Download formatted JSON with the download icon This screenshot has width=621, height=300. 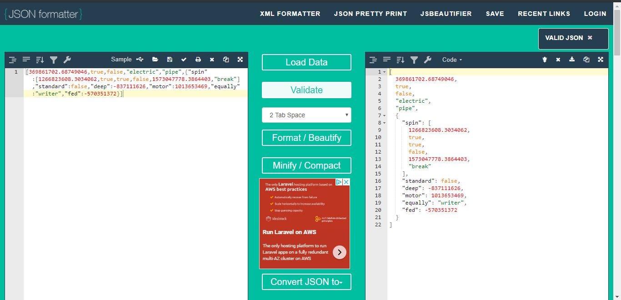click(x=572, y=59)
